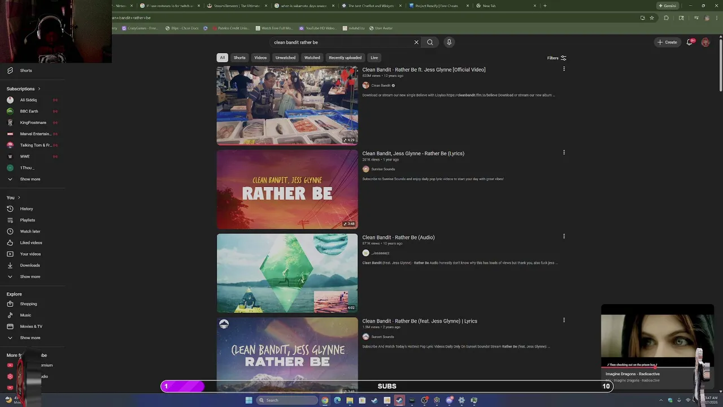This screenshot has width=723, height=407.
Task: Click the magnifier search button
Action: click(x=430, y=42)
